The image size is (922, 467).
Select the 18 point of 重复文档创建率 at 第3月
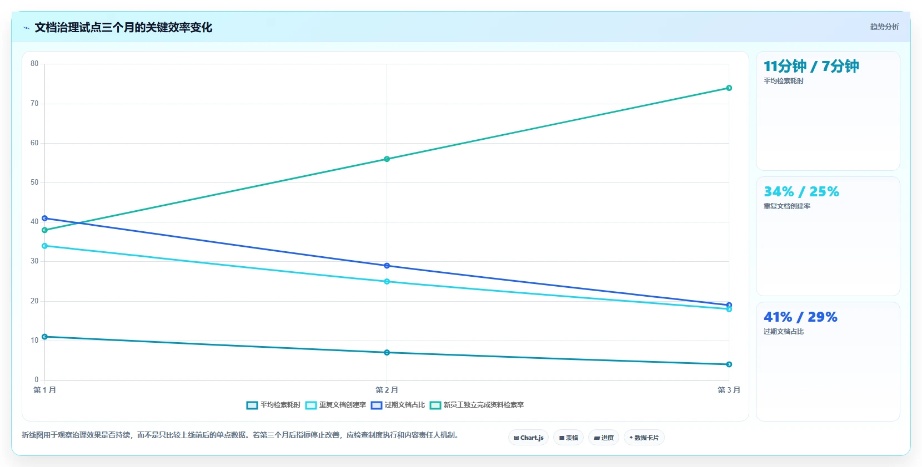729,309
